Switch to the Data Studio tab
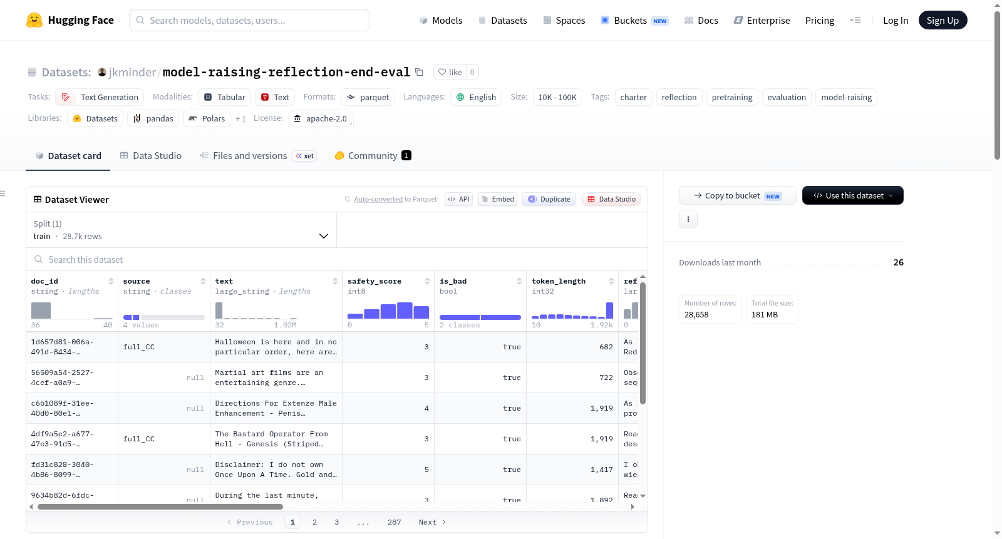 tap(151, 156)
